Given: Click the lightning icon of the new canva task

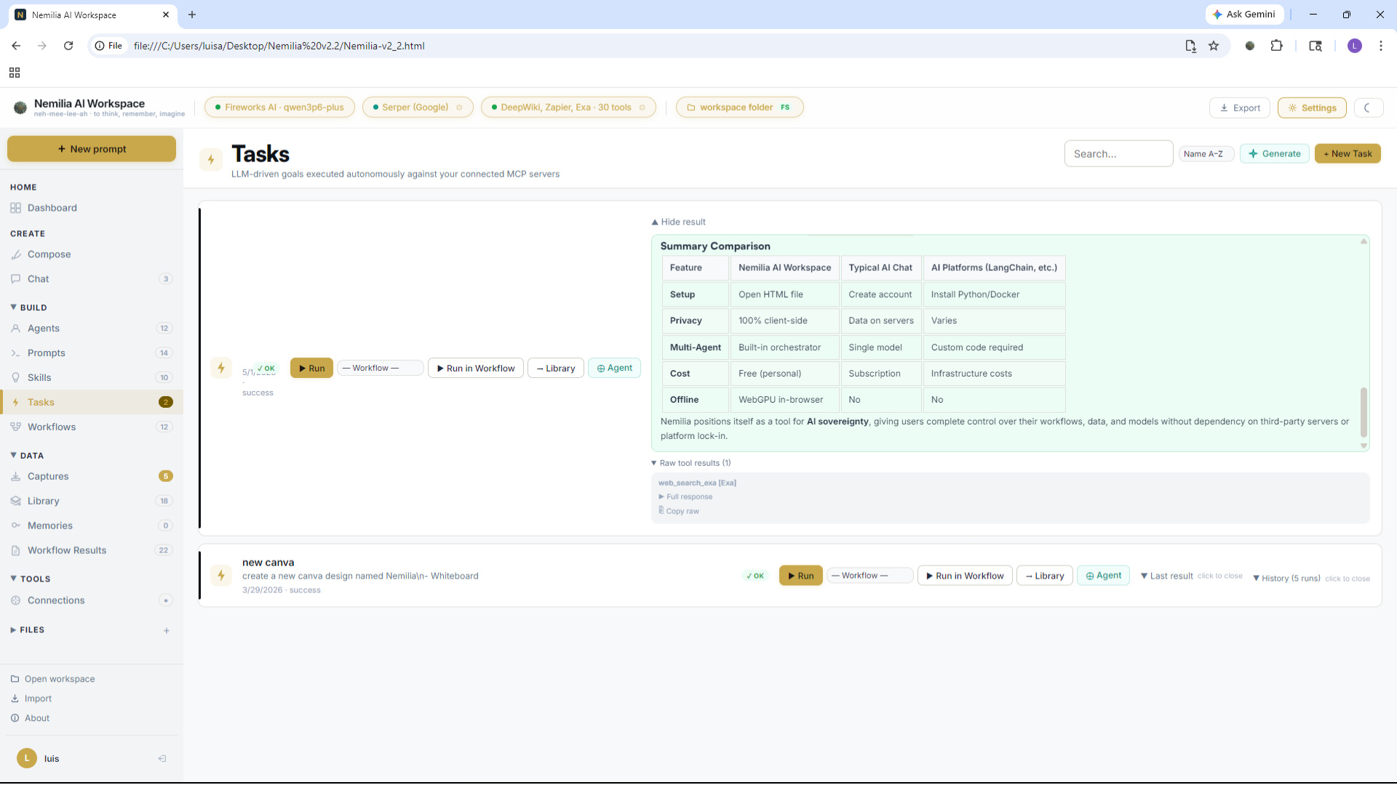Looking at the screenshot, I should coord(221,576).
